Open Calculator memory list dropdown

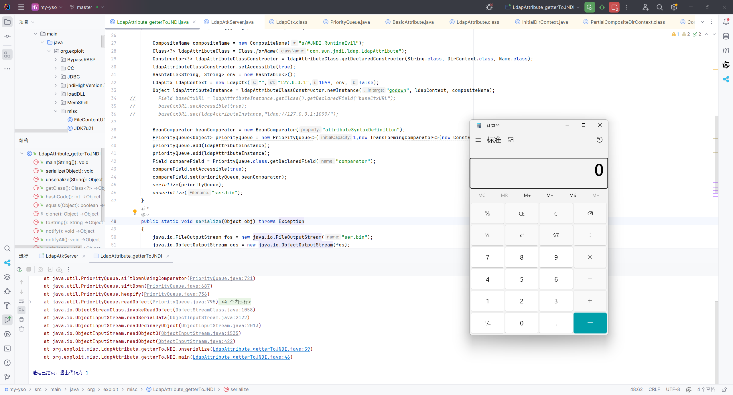596,195
